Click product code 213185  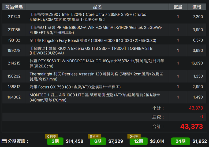click(14, 30)
